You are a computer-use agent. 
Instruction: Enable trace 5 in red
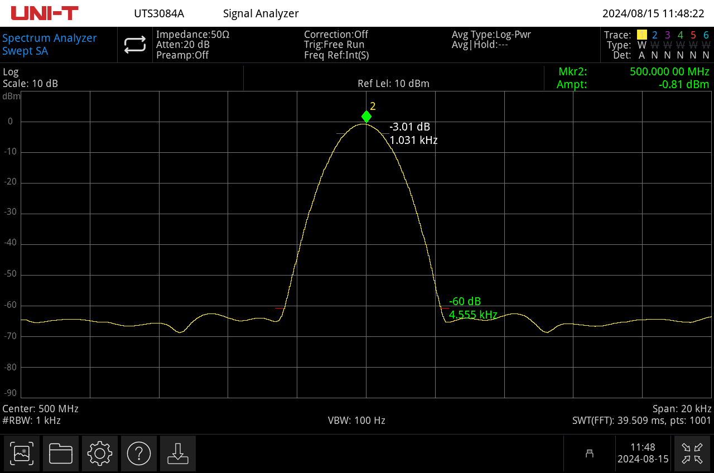pos(693,35)
